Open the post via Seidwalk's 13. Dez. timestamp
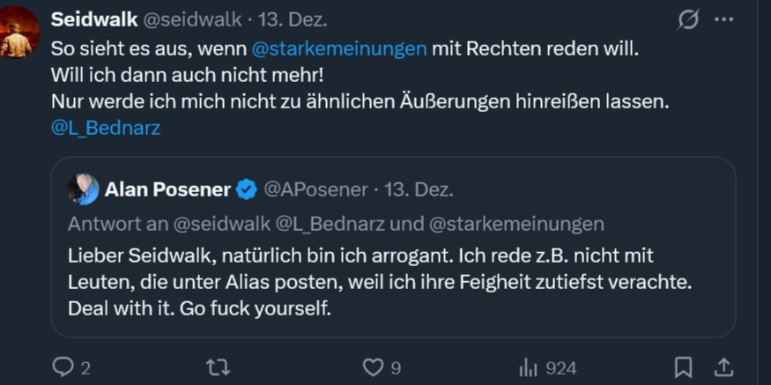This screenshot has width=771, height=385. point(261,20)
